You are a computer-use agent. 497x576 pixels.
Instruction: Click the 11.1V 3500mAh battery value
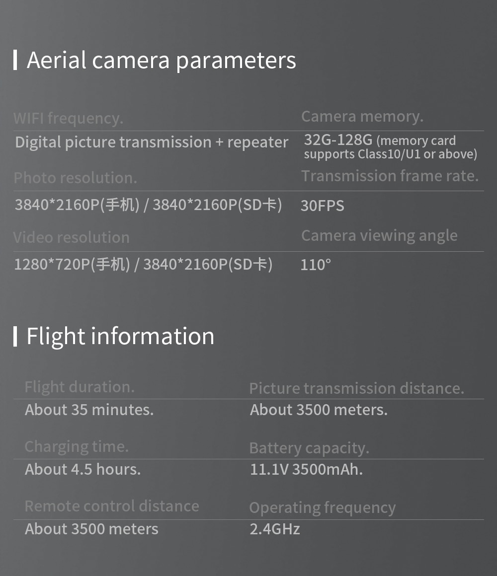click(306, 469)
